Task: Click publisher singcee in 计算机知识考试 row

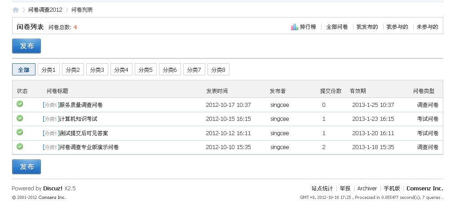Action: [280, 119]
